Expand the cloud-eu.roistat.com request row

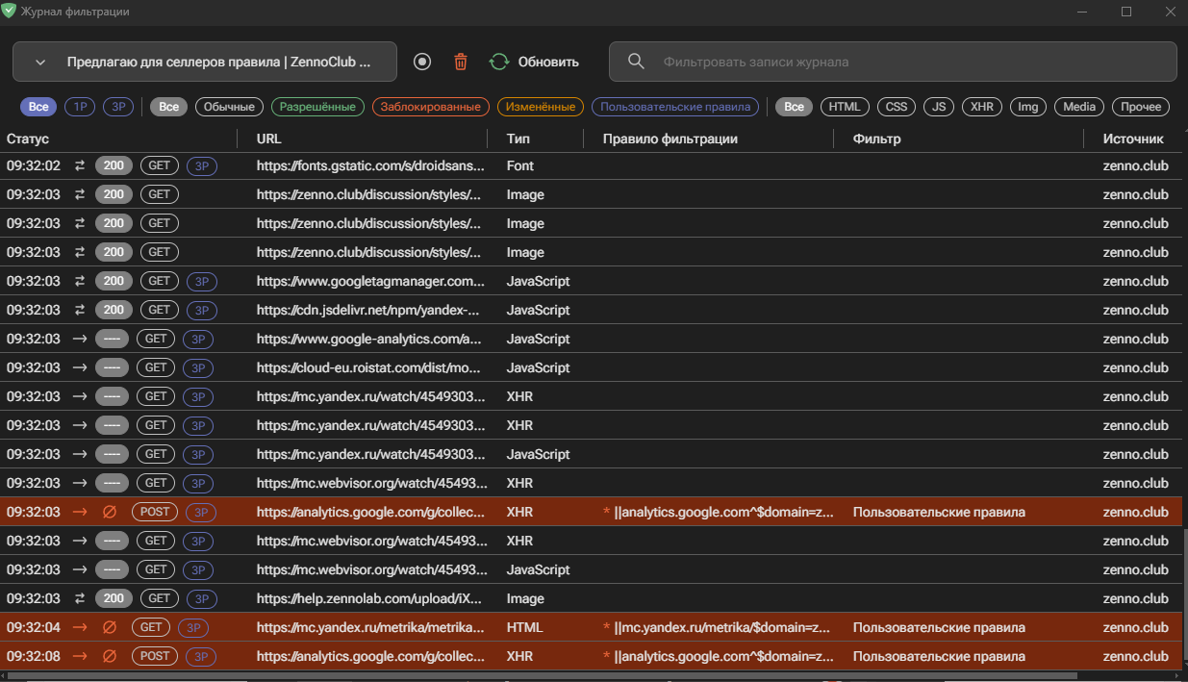[x=370, y=367]
